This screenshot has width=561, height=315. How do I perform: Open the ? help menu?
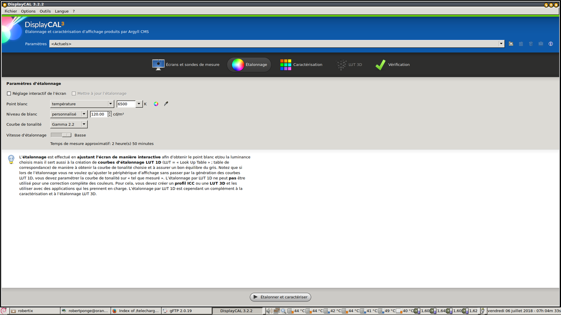point(74,11)
